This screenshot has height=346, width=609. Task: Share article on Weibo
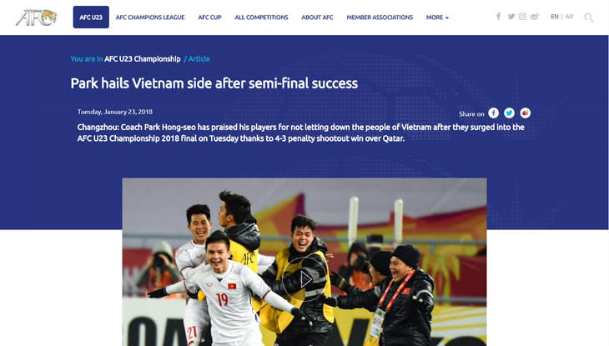[x=525, y=113]
